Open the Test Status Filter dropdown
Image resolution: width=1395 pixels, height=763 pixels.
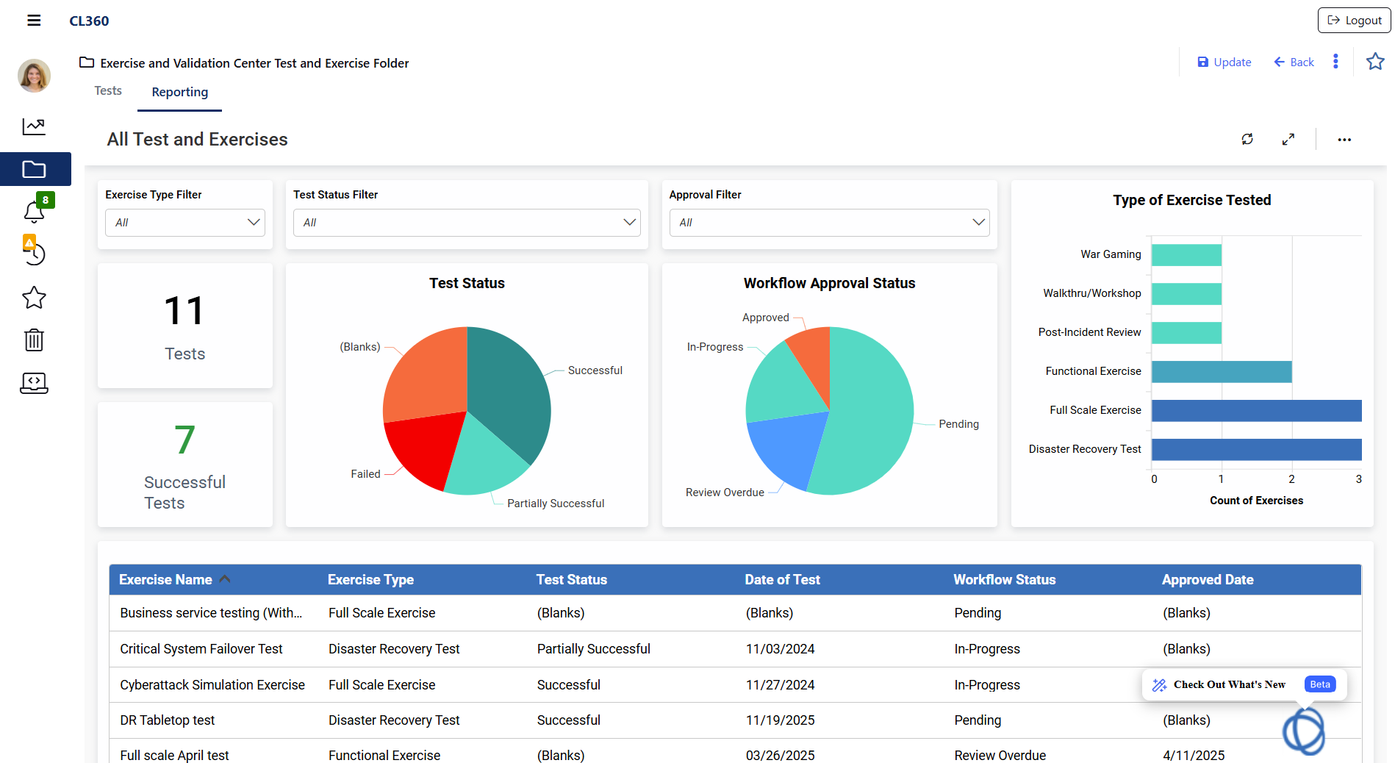coord(467,223)
